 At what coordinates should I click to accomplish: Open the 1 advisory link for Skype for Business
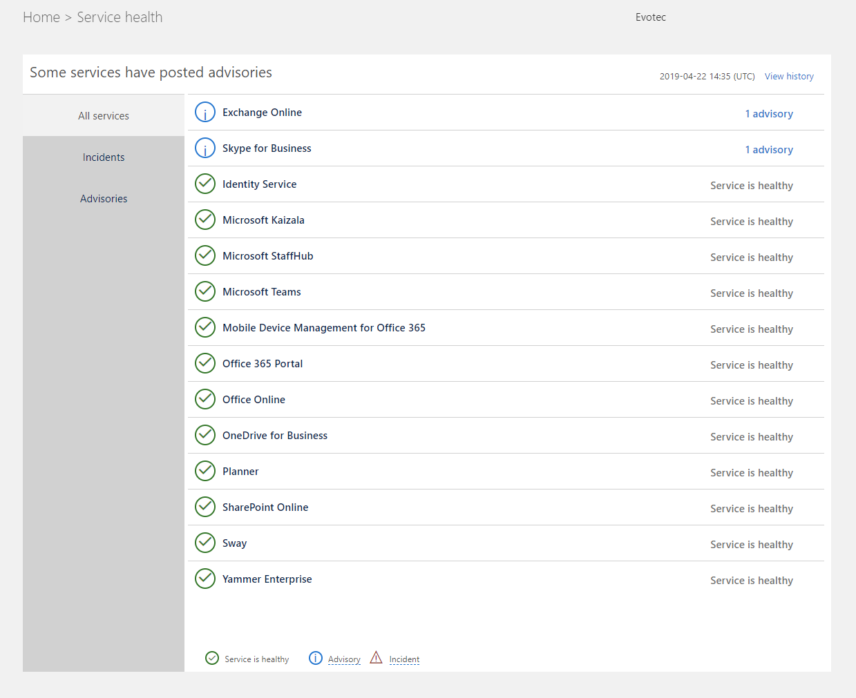coord(769,148)
